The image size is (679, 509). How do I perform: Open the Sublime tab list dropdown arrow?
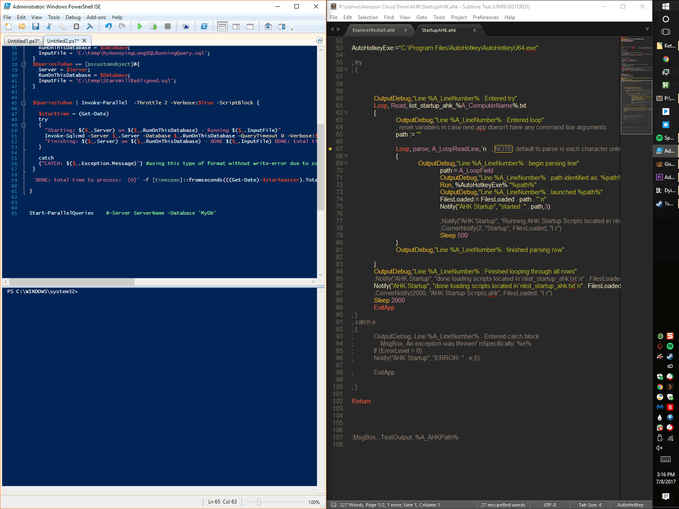pyautogui.click(x=647, y=29)
